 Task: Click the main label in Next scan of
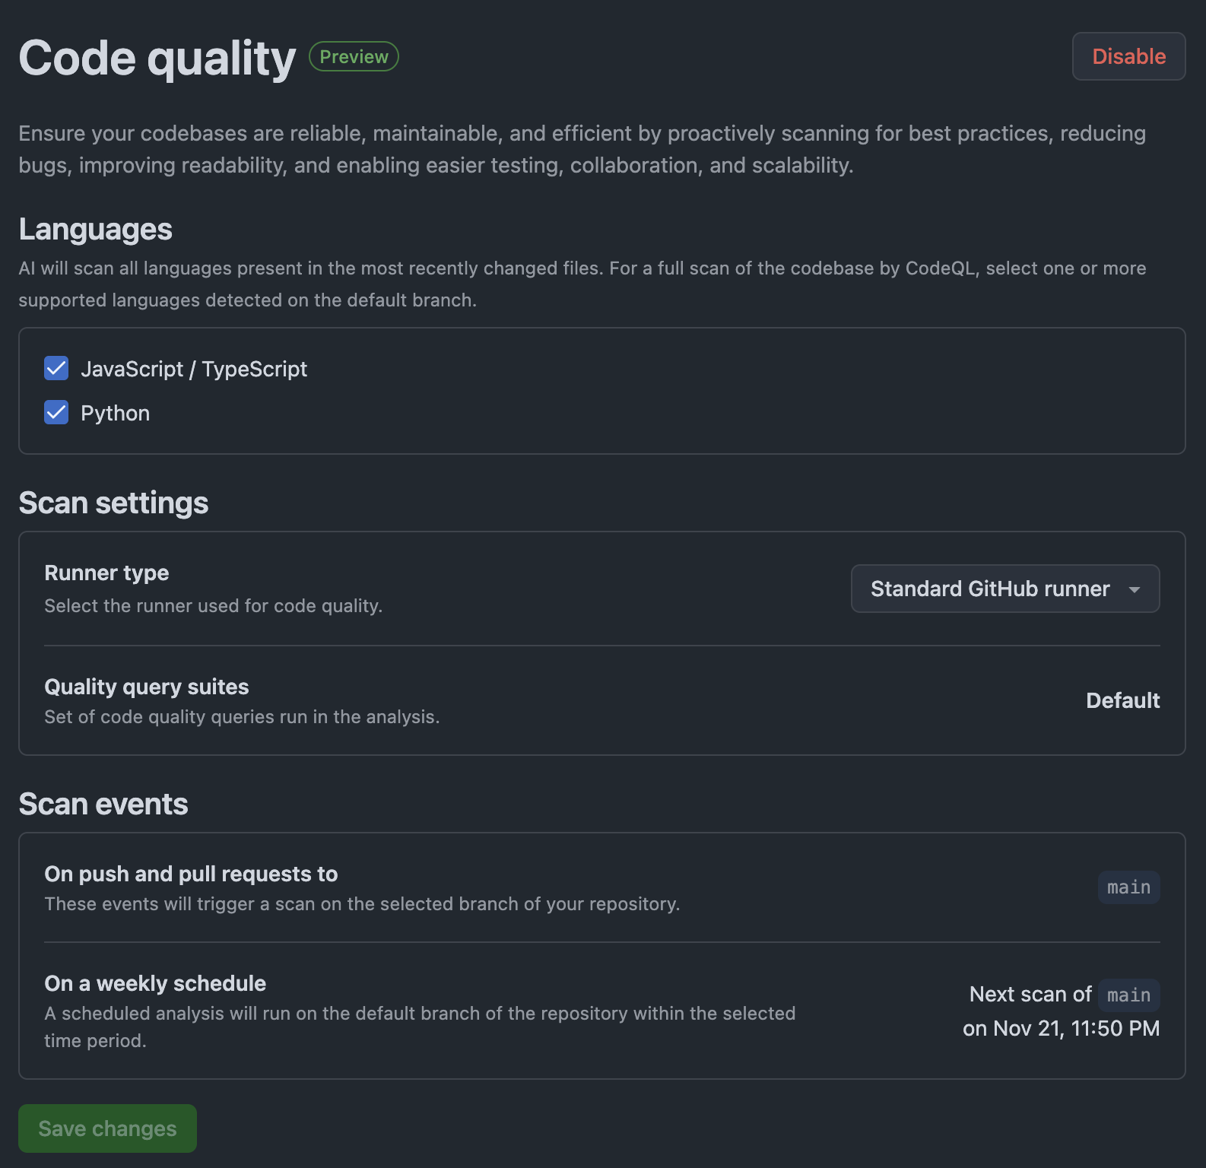1128,995
